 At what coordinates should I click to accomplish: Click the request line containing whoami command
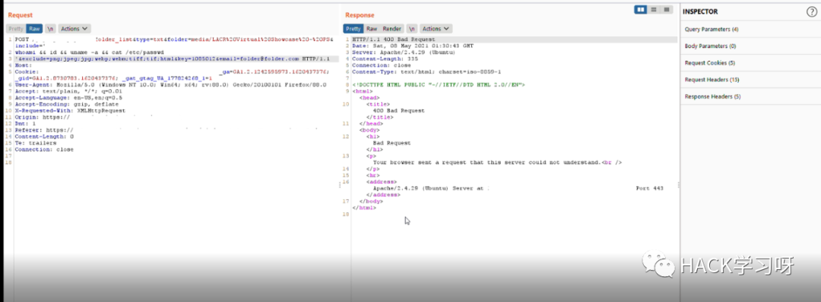coord(89,52)
